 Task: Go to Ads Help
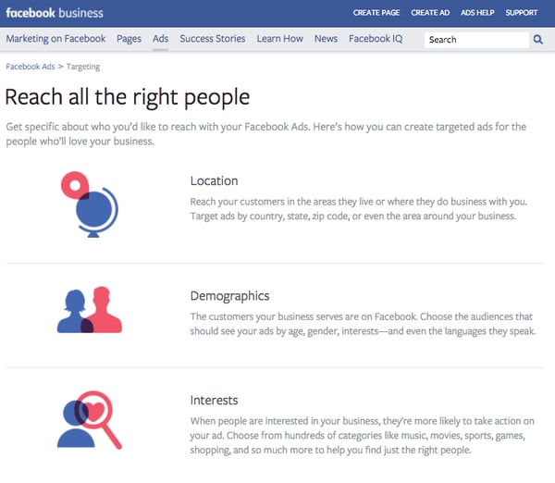click(x=477, y=13)
